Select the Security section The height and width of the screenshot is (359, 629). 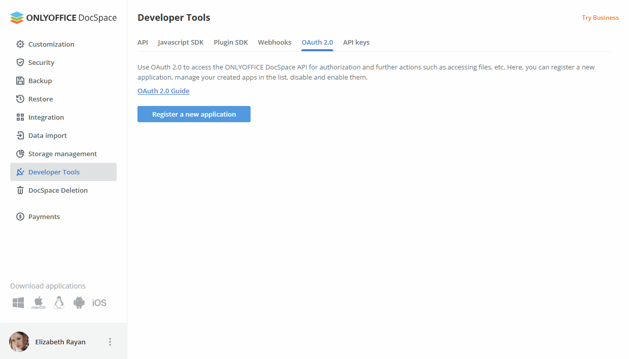42,62
